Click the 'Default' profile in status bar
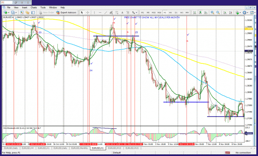Screen dimensions: 258x156 (117, 153)
